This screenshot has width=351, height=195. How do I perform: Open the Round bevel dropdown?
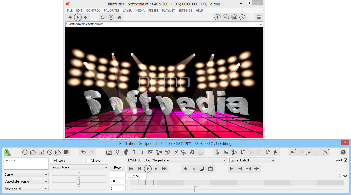point(26,189)
